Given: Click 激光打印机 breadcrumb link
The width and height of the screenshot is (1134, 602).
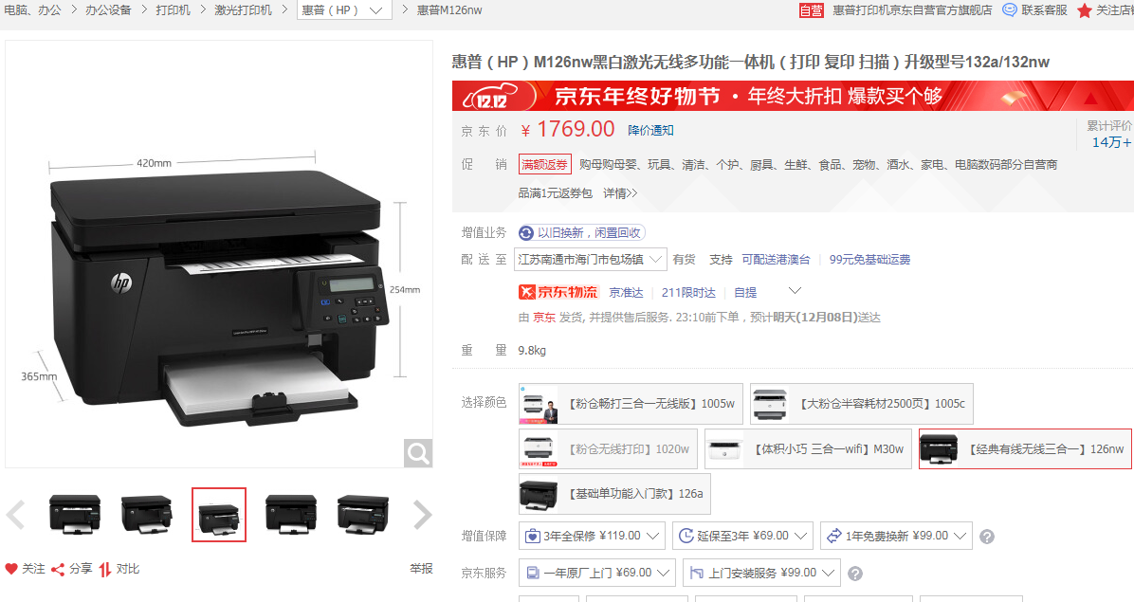Looking at the screenshot, I should [x=244, y=10].
